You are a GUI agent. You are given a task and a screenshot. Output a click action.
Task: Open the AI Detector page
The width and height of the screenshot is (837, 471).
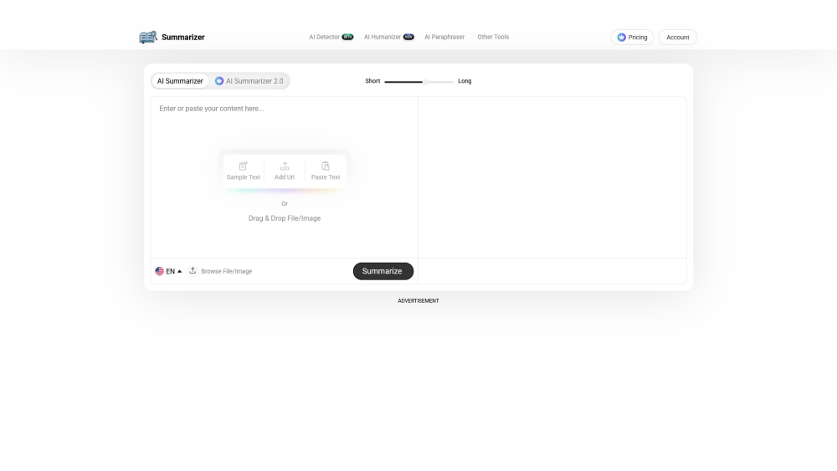click(x=324, y=37)
